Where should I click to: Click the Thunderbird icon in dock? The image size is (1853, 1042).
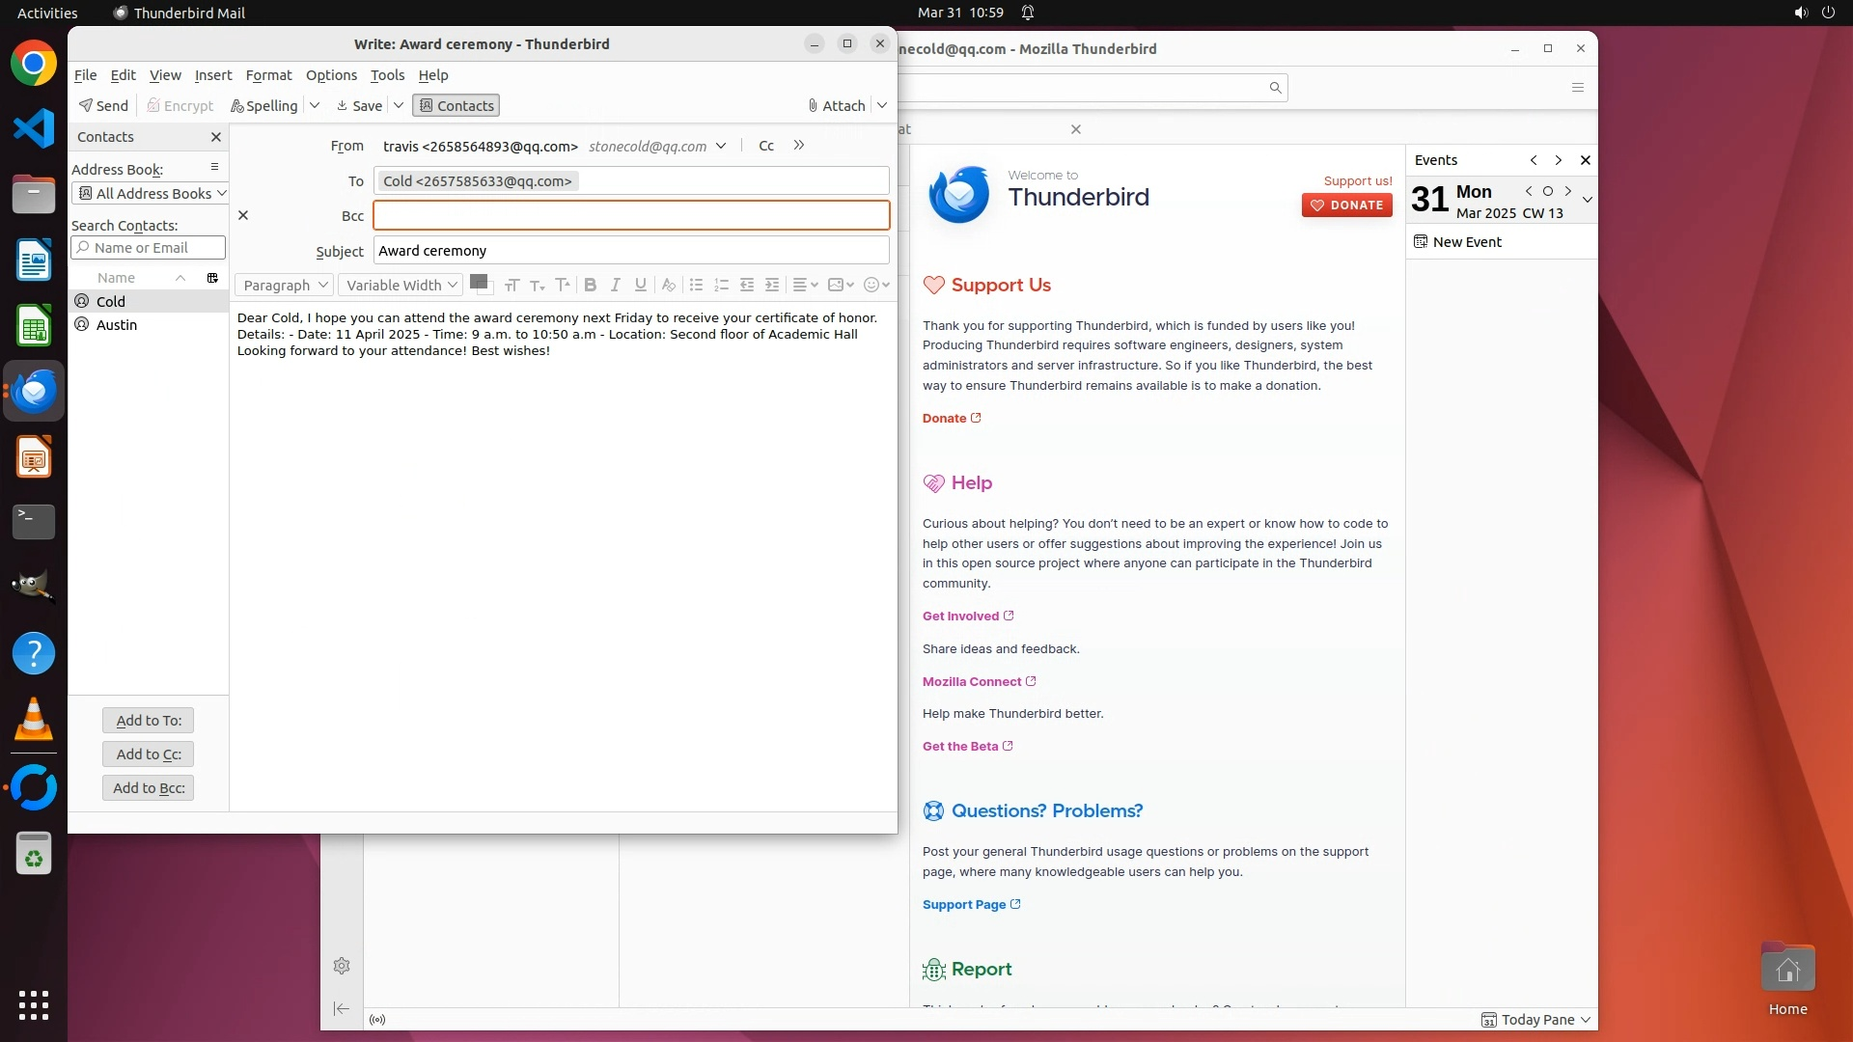point(34,392)
